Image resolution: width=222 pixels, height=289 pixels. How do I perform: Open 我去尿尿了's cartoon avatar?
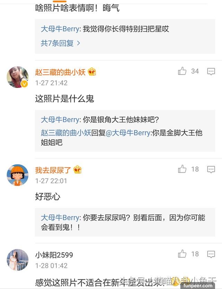click(x=18, y=175)
